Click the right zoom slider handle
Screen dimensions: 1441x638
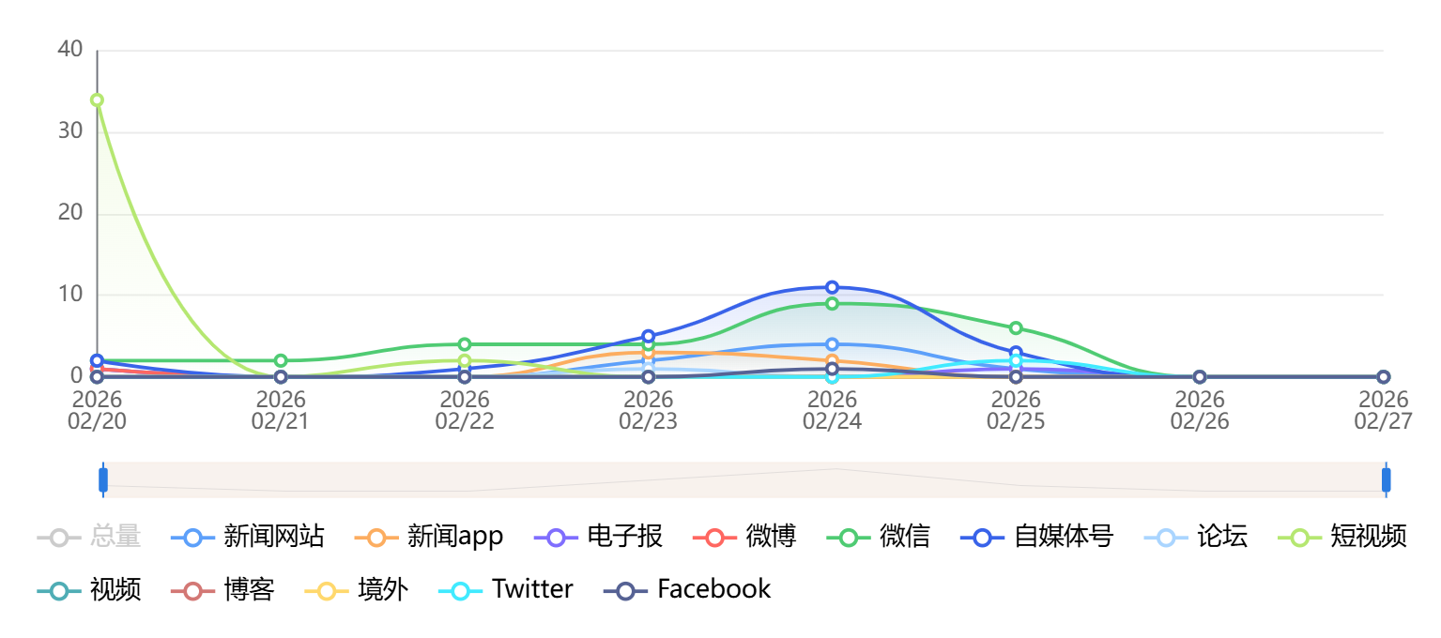tap(1386, 479)
